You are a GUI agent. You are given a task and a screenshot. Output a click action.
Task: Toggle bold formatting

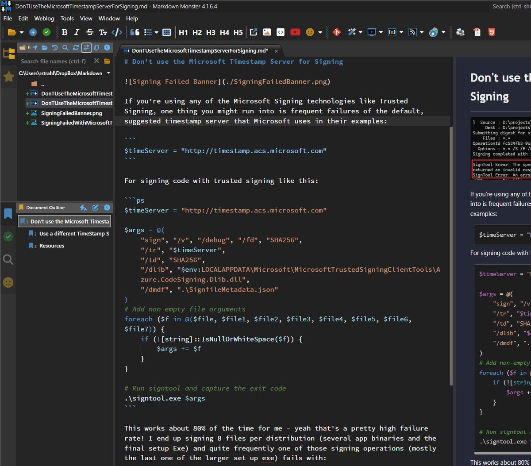[65, 32]
